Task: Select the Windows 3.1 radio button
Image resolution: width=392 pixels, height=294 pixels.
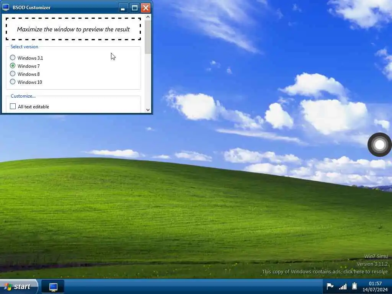Action: pos(13,58)
